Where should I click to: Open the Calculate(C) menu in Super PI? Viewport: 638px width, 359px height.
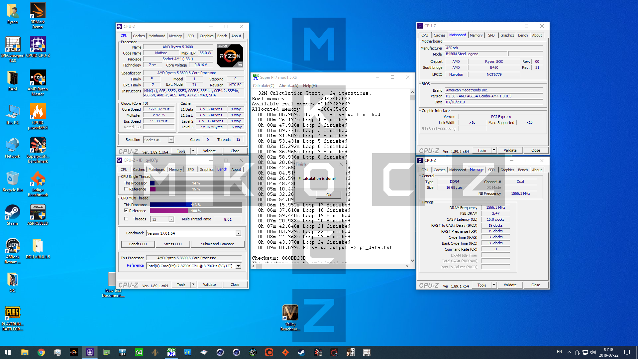tap(264, 86)
